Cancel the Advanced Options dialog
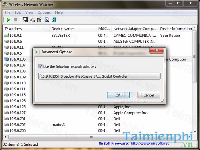 149,95
